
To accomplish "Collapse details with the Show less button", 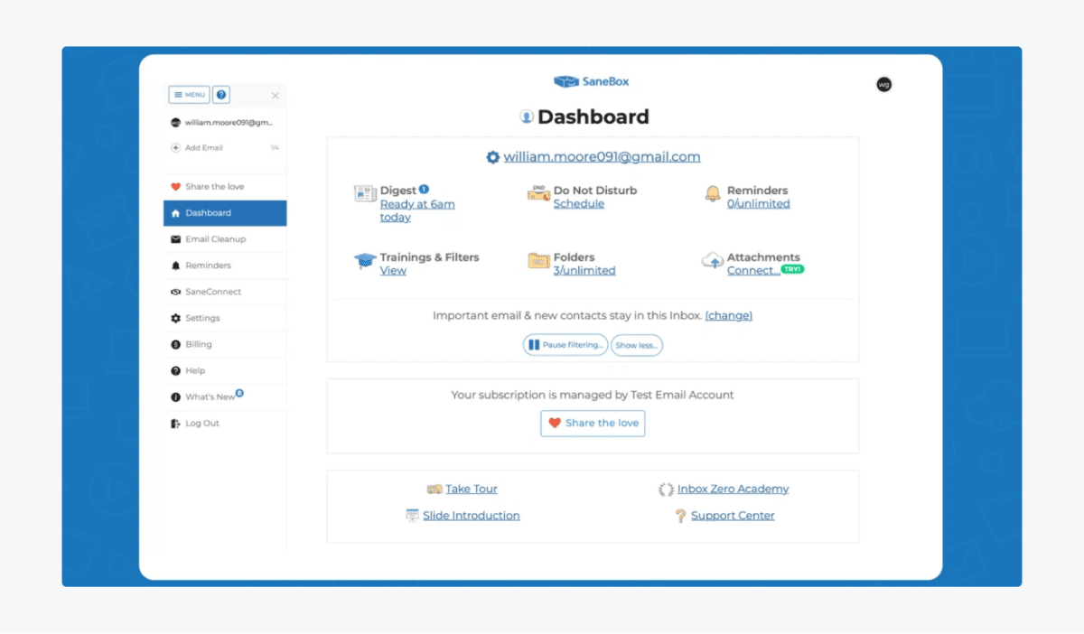I will [x=636, y=344].
